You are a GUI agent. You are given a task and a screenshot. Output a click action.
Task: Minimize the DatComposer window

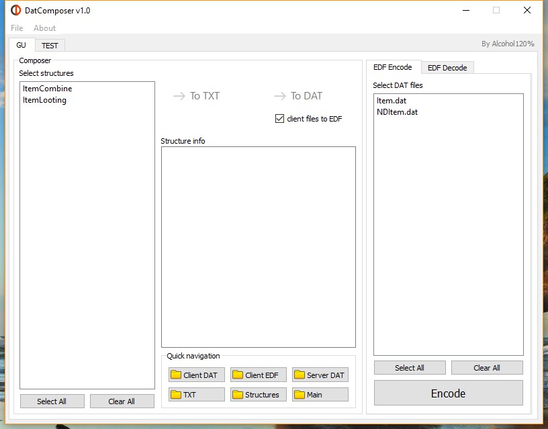coord(466,11)
